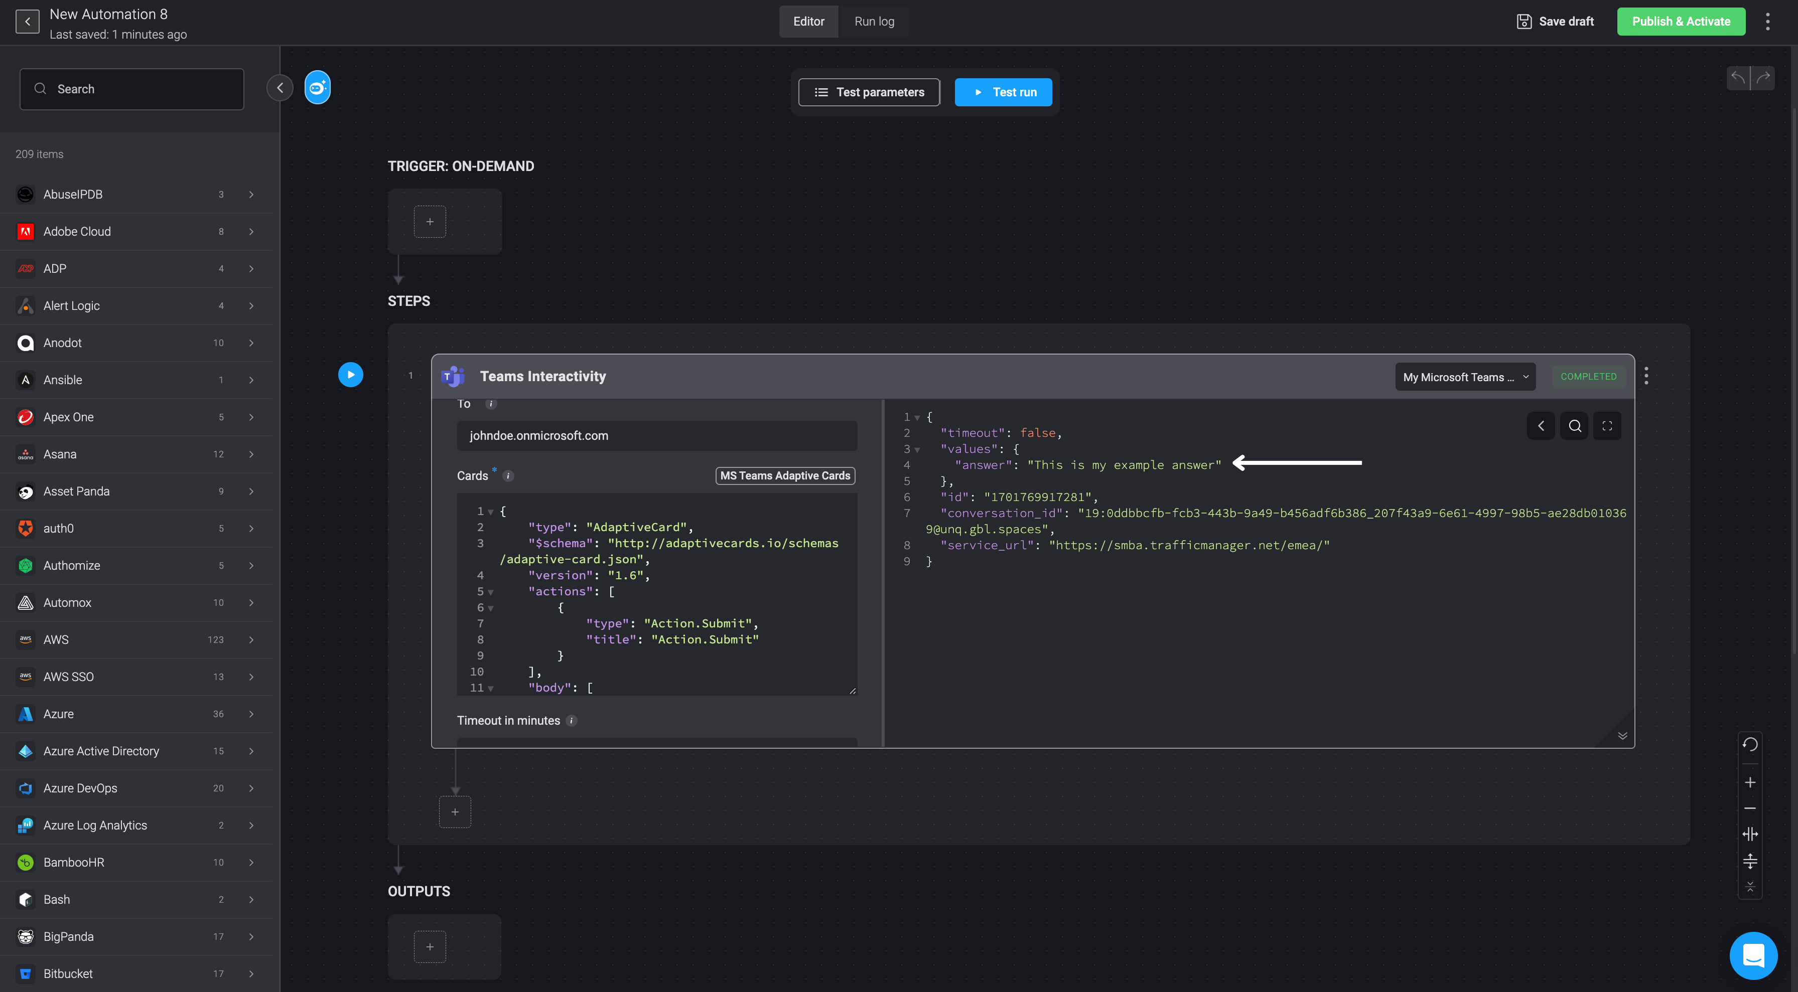Viewport: 1798px width, 992px height.
Task: Zoom in on the canvas
Action: pyautogui.click(x=1750, y=783)
